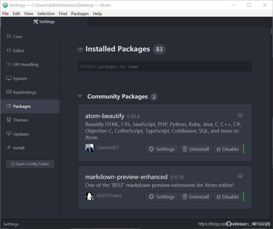Open the Help menu

pos(97,14)
